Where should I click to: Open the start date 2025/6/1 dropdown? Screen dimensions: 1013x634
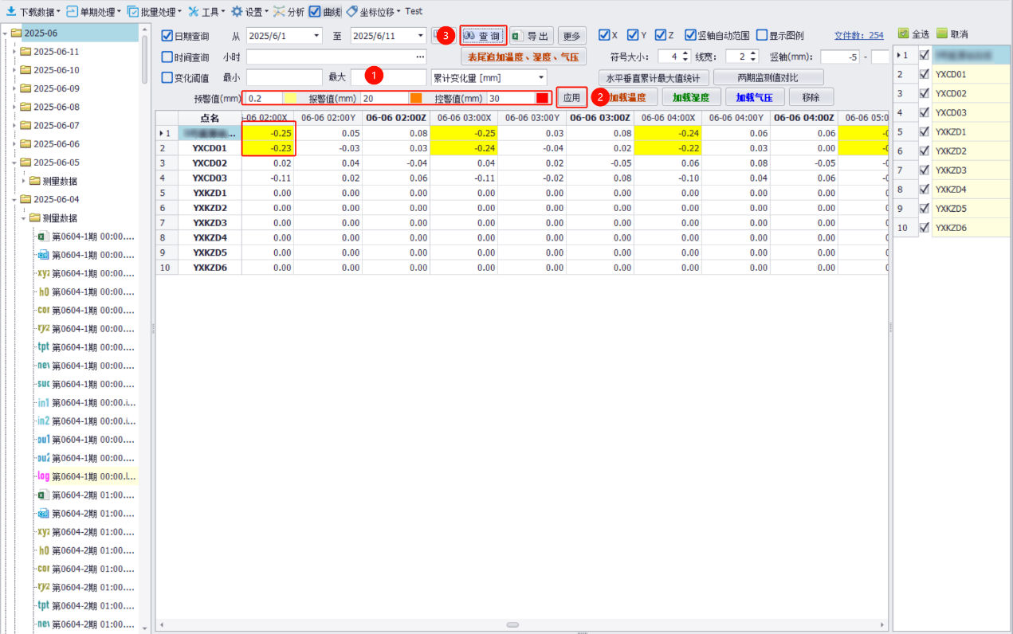click(x=316, y=36)
